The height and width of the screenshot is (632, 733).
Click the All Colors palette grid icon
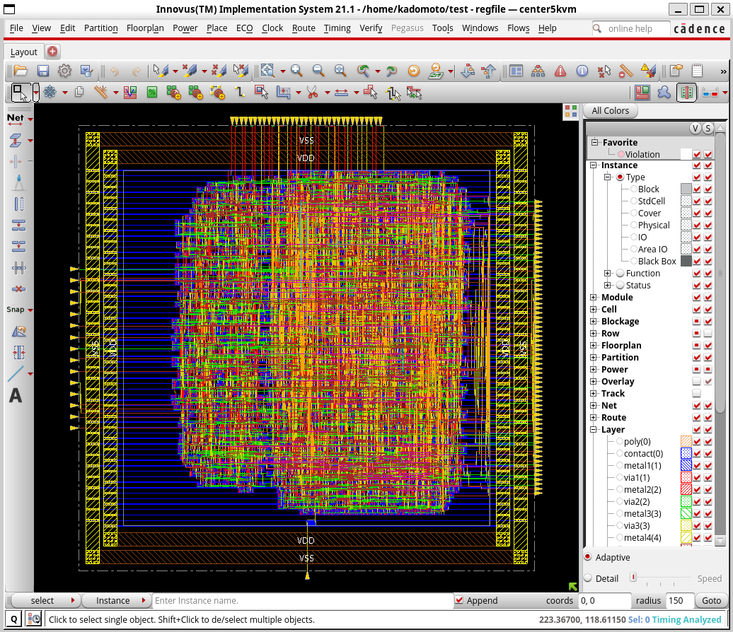pyautogui.click(x=571, y=111)
